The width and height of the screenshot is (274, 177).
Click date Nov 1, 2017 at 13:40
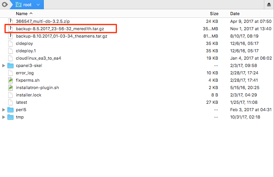click(x=251, y=29)
